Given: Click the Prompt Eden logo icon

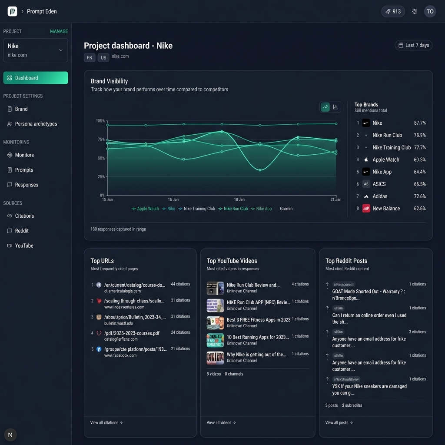Looking at the screenshot, I should [x=12, y=11].
